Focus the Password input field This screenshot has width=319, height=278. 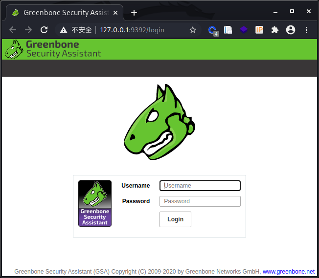[200, 201]
